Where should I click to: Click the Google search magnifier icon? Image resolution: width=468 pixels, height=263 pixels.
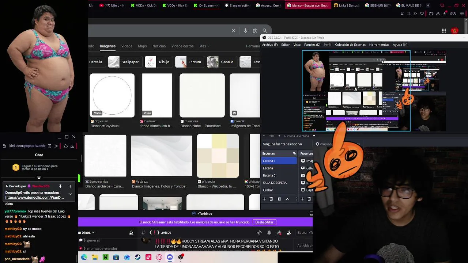[x=265, y=31]
